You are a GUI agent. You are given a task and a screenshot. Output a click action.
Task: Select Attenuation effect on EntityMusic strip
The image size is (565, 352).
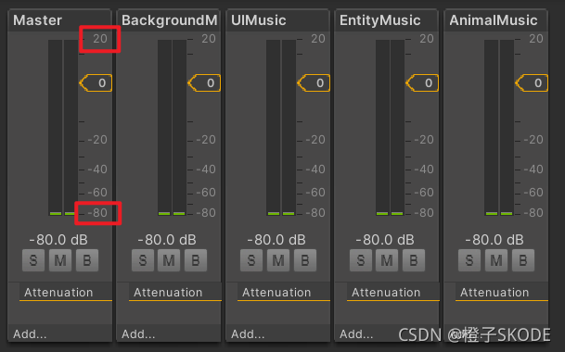click(x=392, y=292)
